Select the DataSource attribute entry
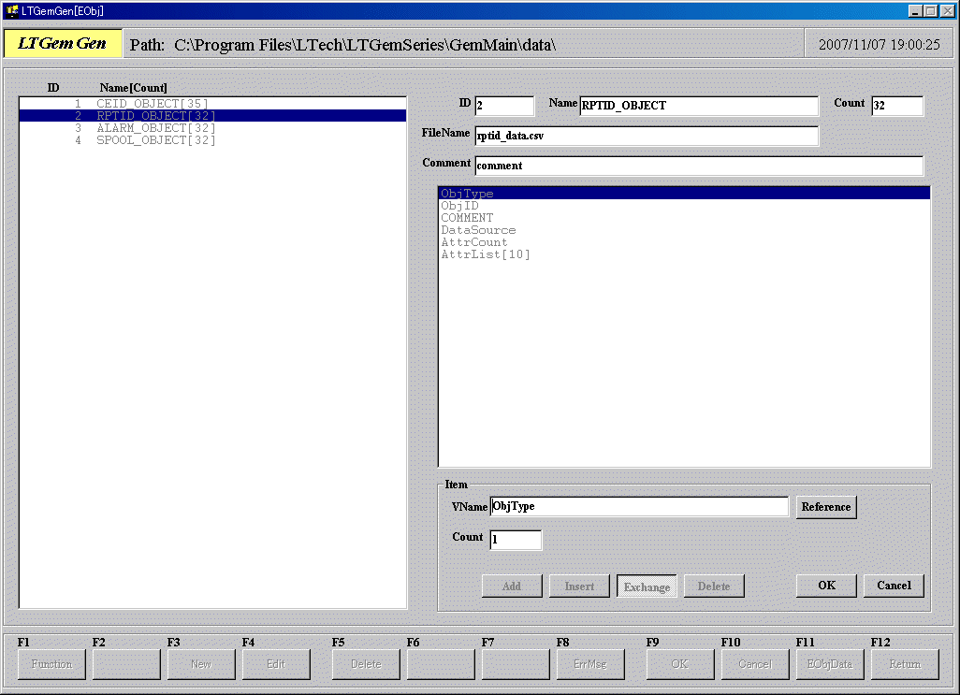 478,230
